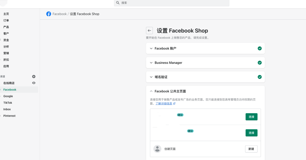Click the first 连接 button

[251, 117]
